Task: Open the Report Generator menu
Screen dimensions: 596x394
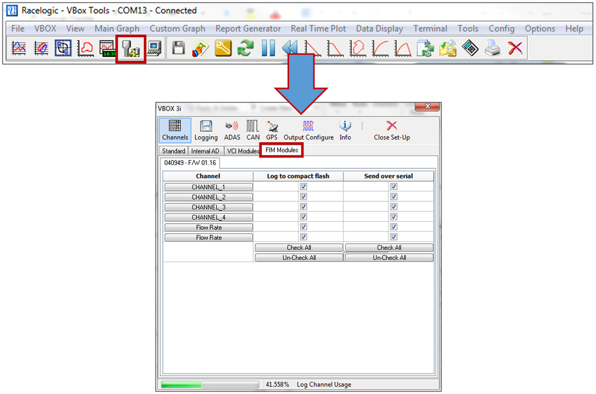Action: pos(248,29)
